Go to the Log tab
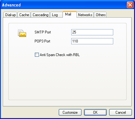This screenshot has height=119, width=135. [x=56, y=15]
